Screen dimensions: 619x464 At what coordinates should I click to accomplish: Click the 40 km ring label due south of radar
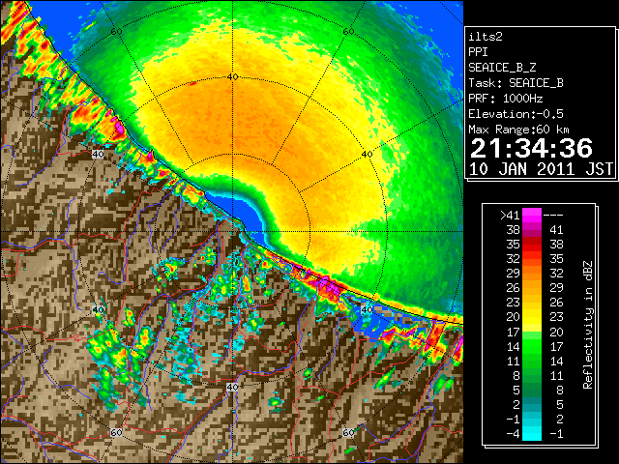point(232,387)
